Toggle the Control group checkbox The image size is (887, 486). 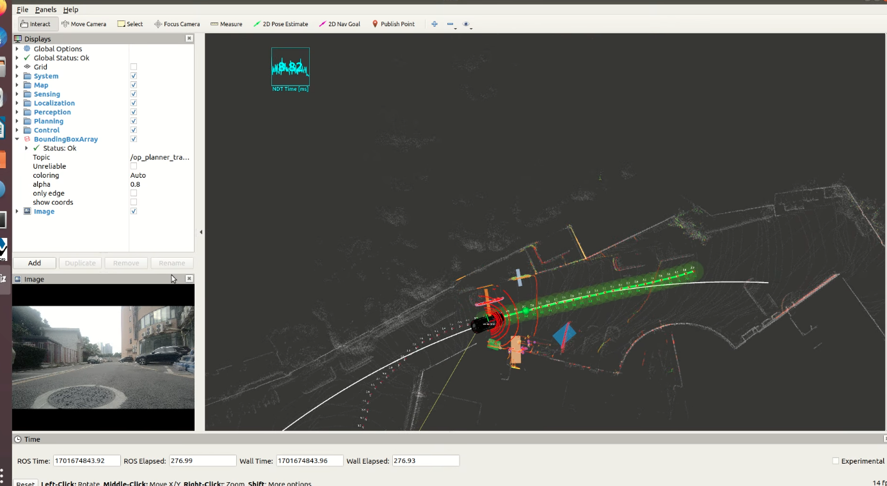coord(134,130)
